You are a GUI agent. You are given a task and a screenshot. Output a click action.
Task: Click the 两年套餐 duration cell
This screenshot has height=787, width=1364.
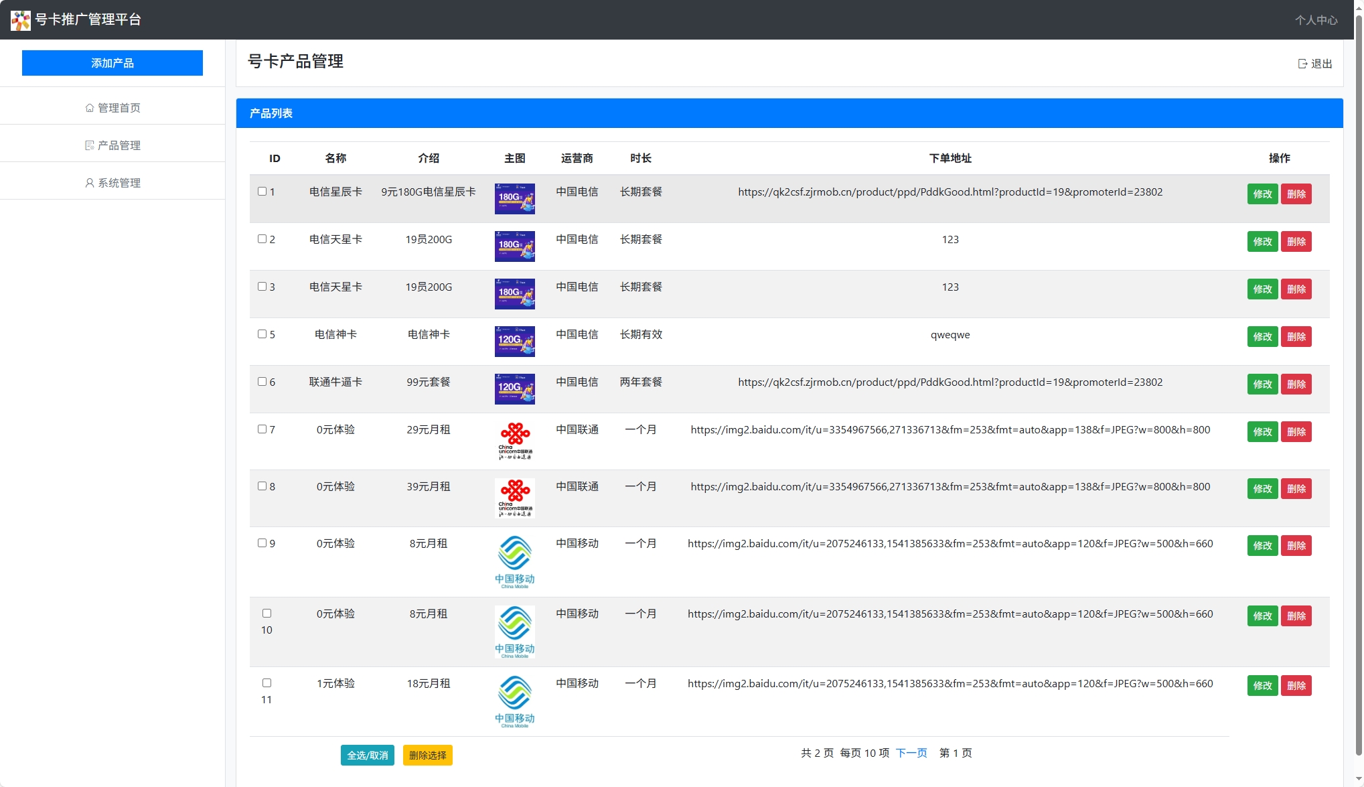[x=641, y=382]
